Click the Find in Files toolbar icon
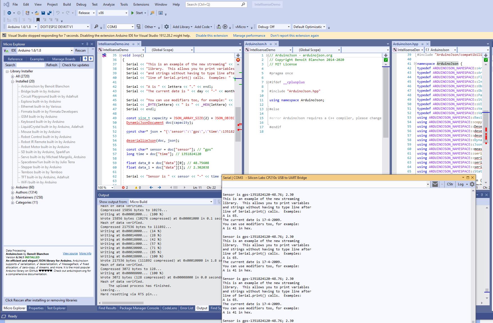 (152, 13)
